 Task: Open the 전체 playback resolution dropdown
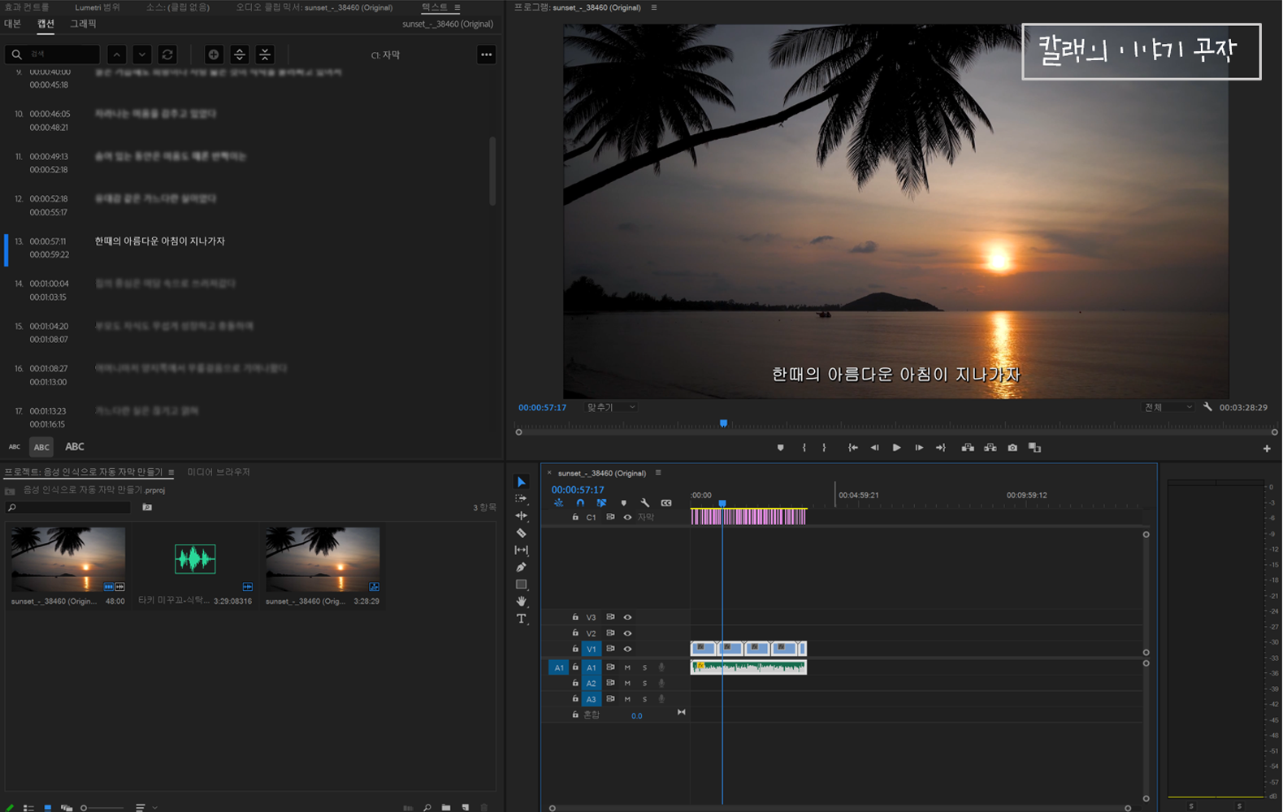click(x=1168, y=407)
